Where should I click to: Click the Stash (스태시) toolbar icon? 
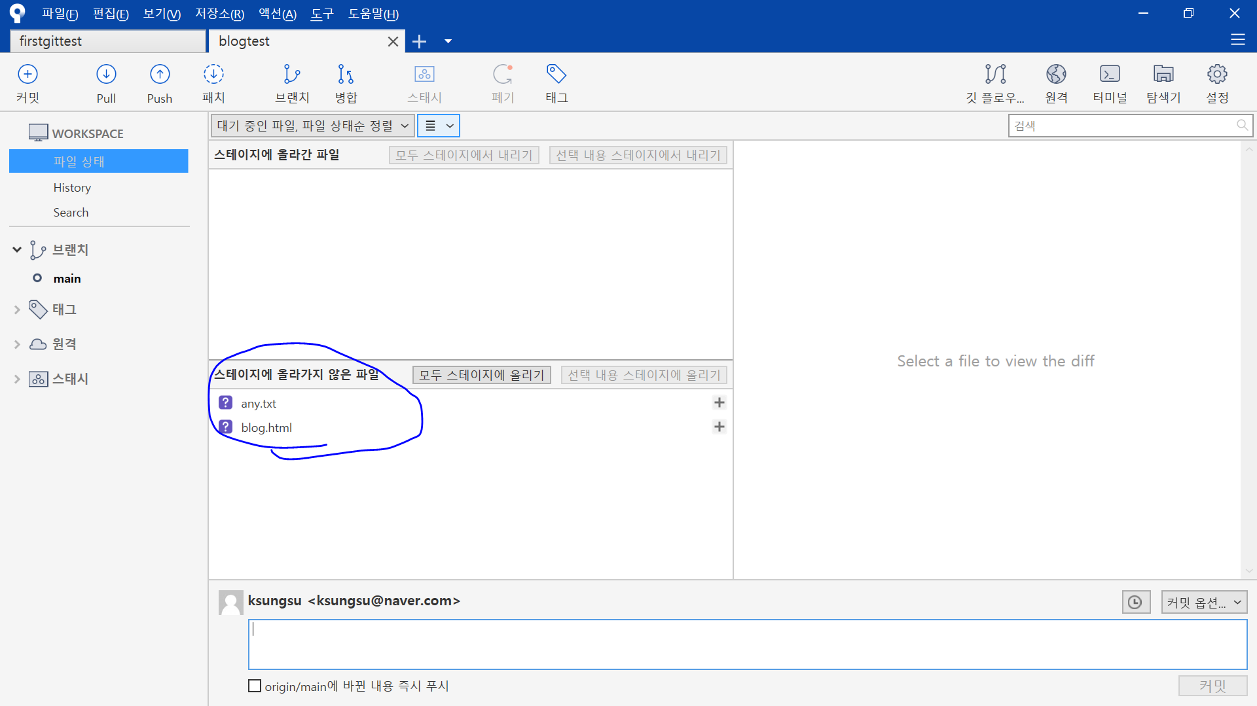(424, 83)
